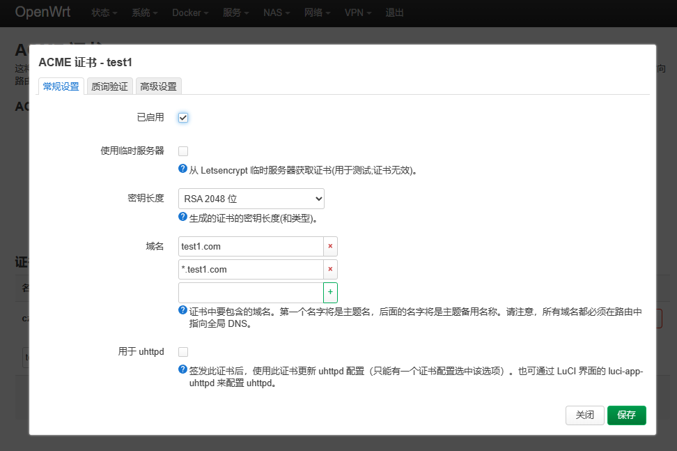677x451 pixels.
Task: Open the Docker dropdown menu
Action: [190, 13]
